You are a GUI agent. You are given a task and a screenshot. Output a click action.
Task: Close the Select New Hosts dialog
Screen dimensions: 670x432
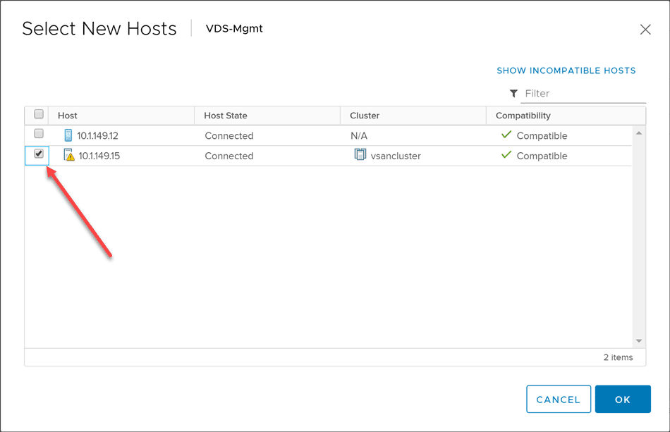point(645,30)
